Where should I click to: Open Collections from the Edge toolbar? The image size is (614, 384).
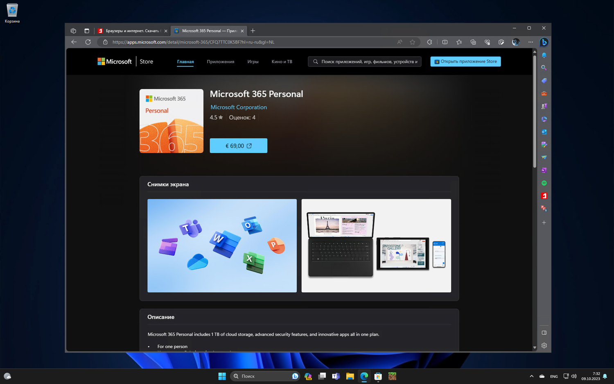tap(473, 42)
